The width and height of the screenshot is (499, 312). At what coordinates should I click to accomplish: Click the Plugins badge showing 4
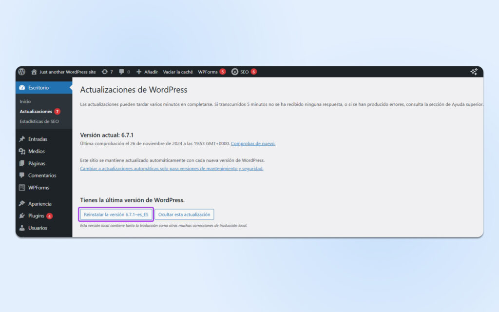tap(49, 216)
